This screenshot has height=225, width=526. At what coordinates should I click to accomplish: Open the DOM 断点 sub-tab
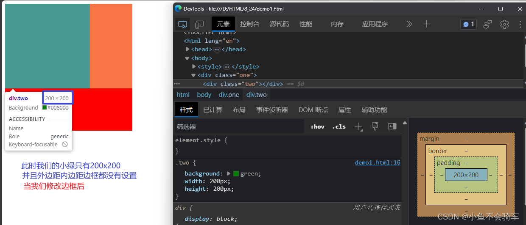point(313,110)
